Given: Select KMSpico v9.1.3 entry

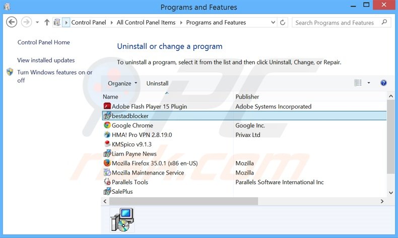Looking at the screenshot, I should click(131, 144).
